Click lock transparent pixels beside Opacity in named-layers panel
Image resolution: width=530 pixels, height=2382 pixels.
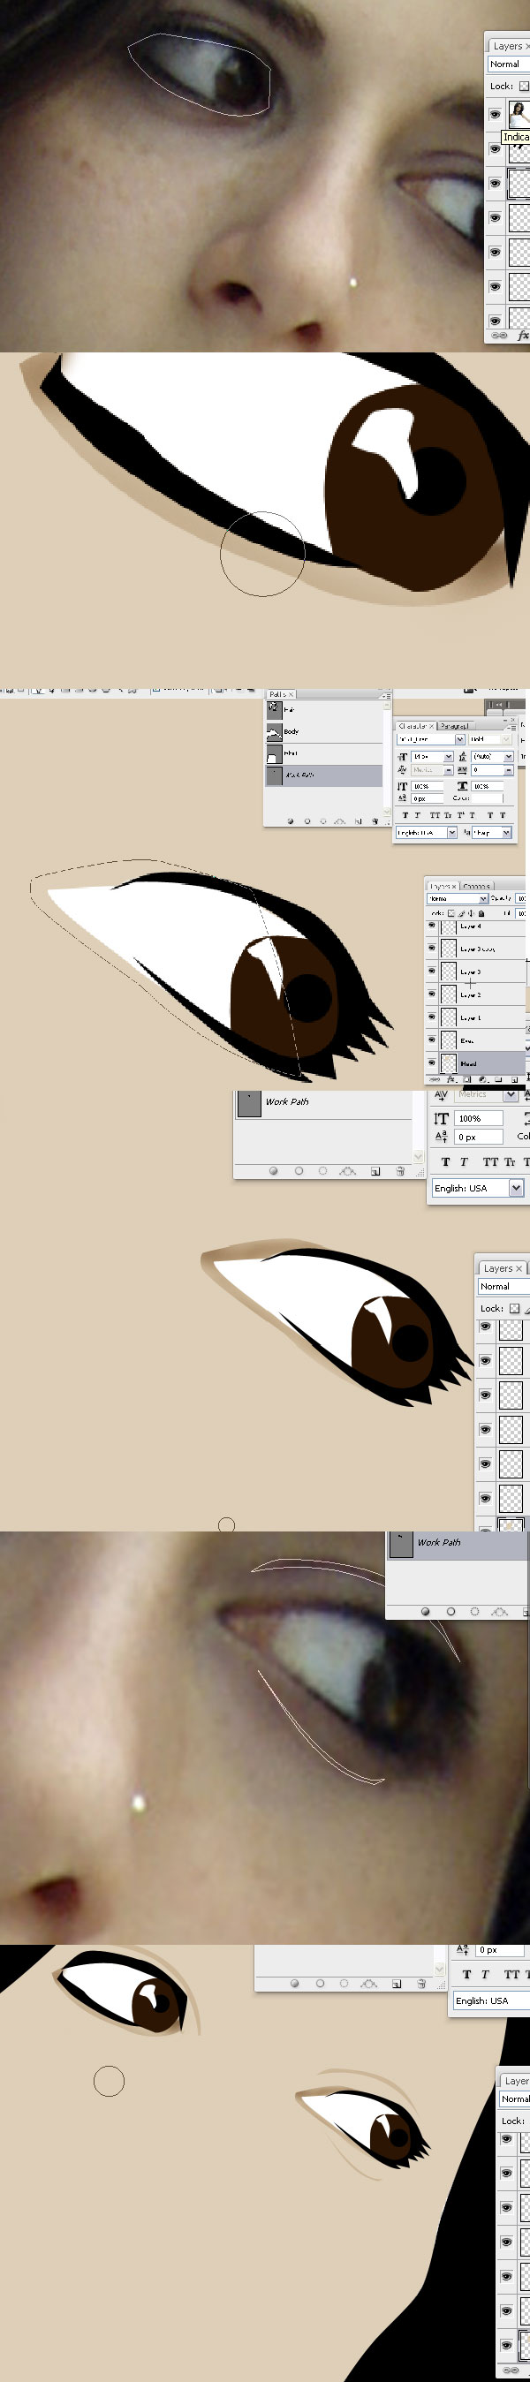point(451,913)
